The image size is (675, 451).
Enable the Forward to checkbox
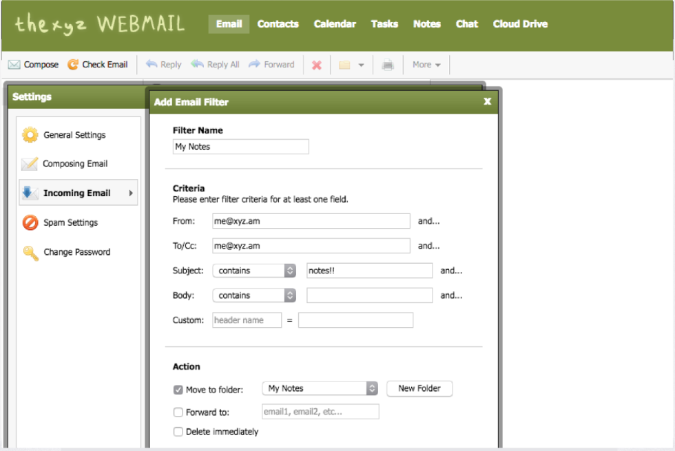(178, 412)
